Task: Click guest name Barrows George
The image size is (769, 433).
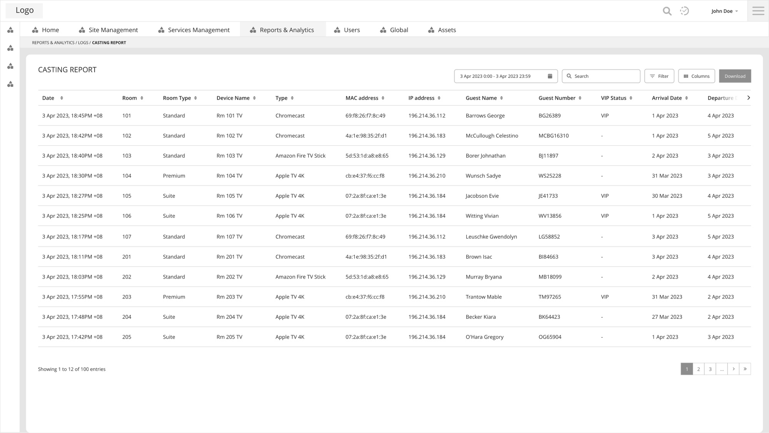Action: pos(485,116)
